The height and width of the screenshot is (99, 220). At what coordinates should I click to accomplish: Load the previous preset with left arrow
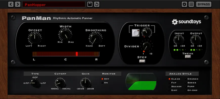[11, 5]
